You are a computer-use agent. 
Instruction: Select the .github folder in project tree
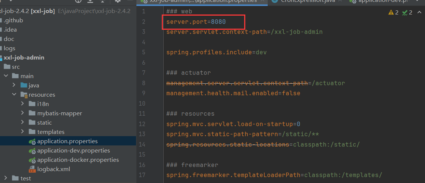(13, 20)
